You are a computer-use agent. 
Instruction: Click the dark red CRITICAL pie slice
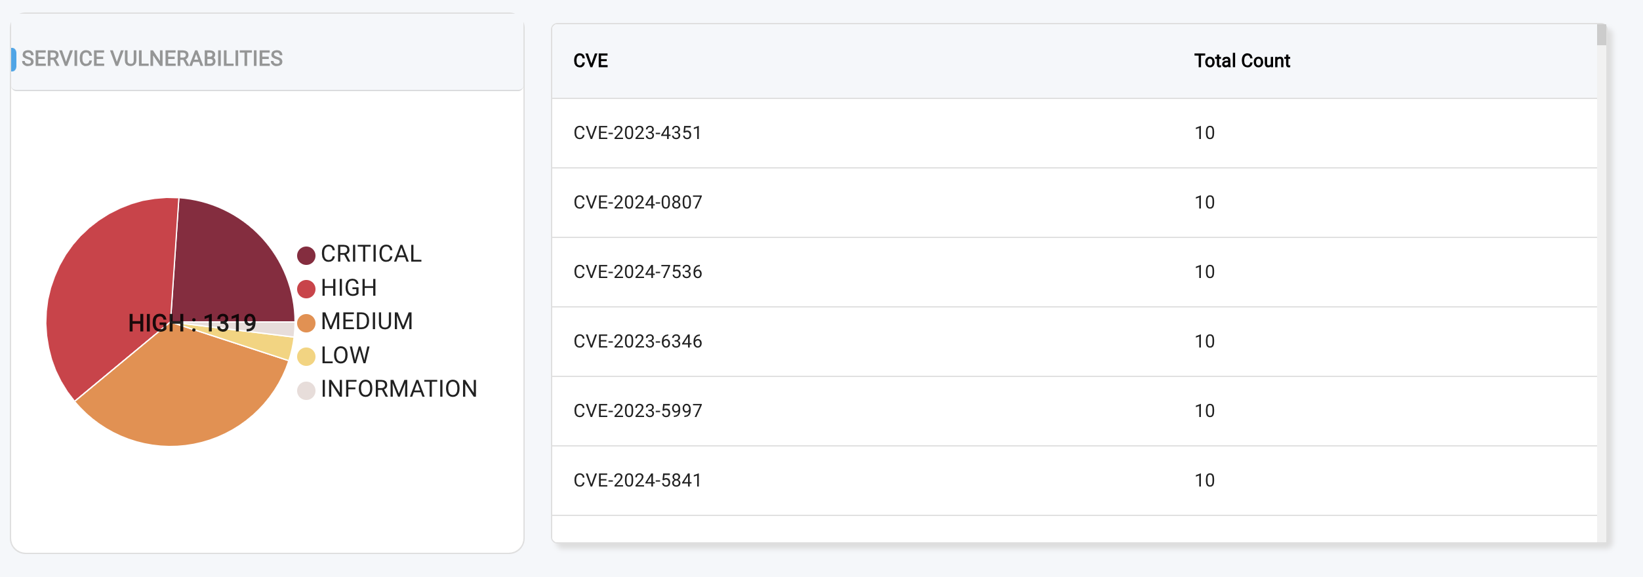[230, 262]
